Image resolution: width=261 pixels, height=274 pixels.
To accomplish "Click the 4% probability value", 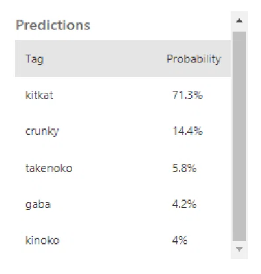I will click(179, 240).
